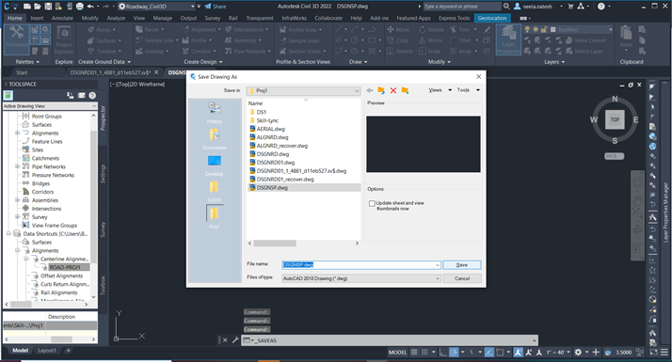
Task: Open Views dropdown menu in Save dialog
Action: pyautogui.click(x=440, y=90)
